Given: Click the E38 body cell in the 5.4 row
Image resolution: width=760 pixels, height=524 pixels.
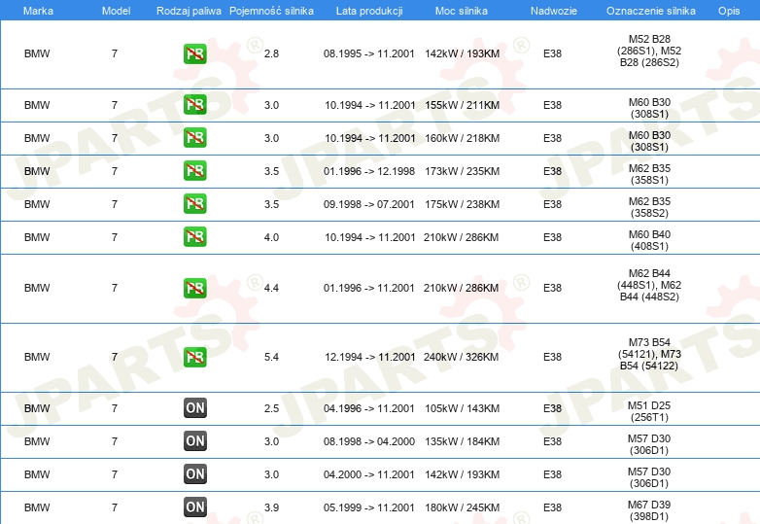Looking at the screenshot, I should [x=552, y=357].
